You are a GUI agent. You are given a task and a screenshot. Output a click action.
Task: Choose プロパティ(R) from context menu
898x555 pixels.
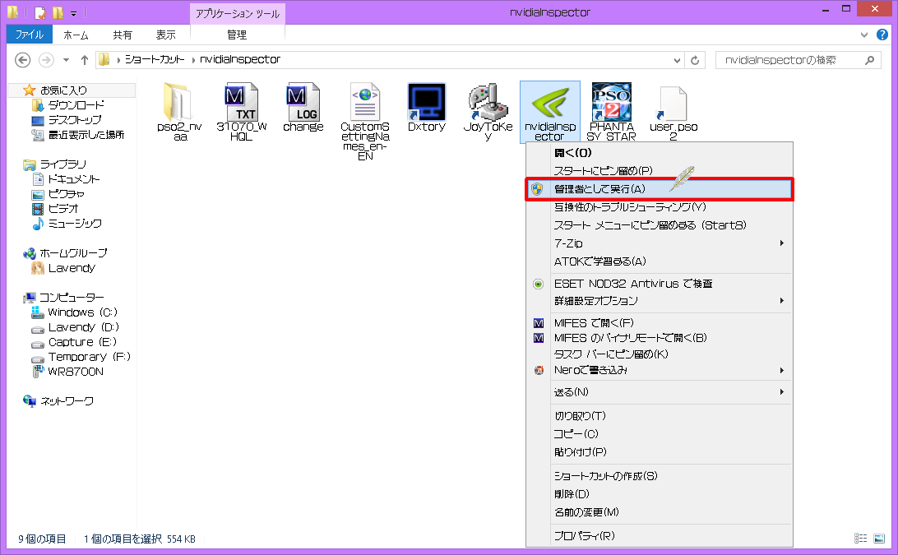tap(660, 535)
